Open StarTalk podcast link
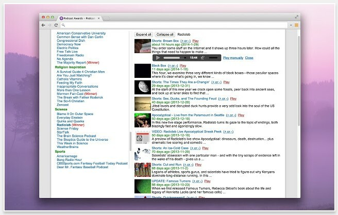Viewport: 338px width, 215px height. pos(63,132)
